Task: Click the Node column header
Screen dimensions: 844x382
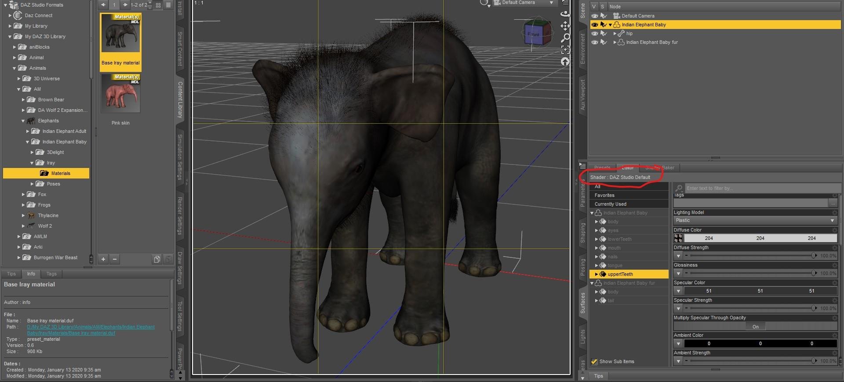Action: 724,7
